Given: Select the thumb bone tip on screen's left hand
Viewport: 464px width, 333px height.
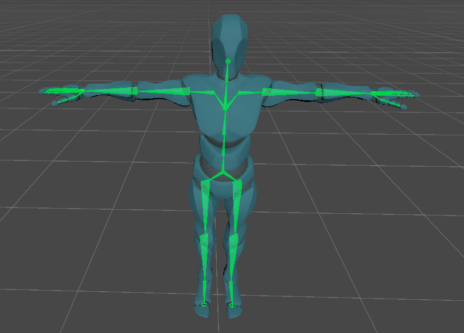Looking at the screenshot, I should (x=58, y=103).
